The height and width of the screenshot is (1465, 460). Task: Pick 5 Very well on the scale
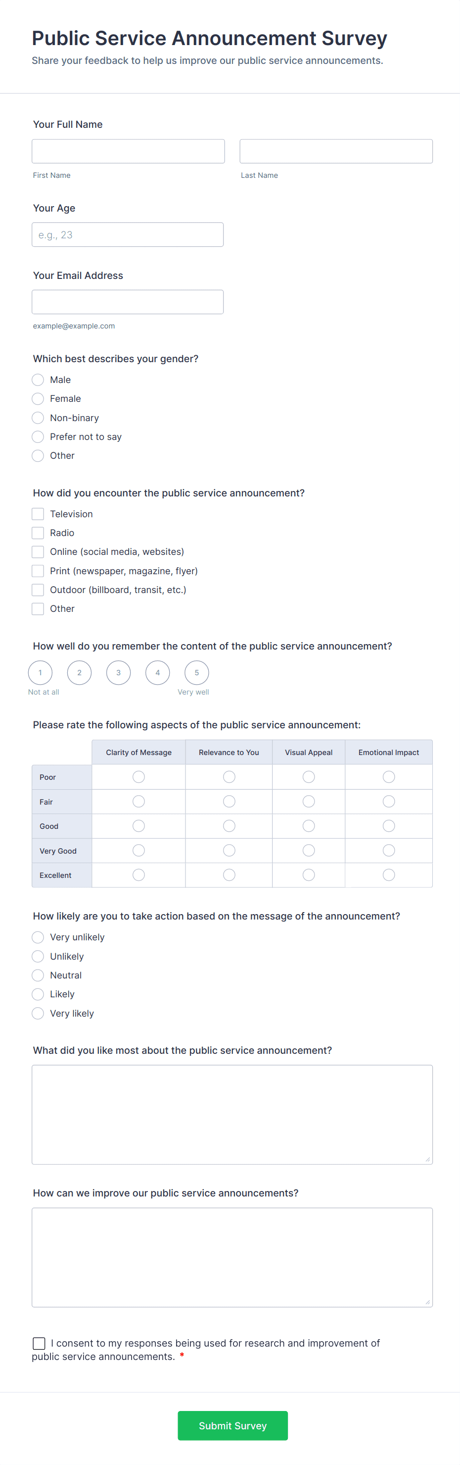[x=196, y=672]
